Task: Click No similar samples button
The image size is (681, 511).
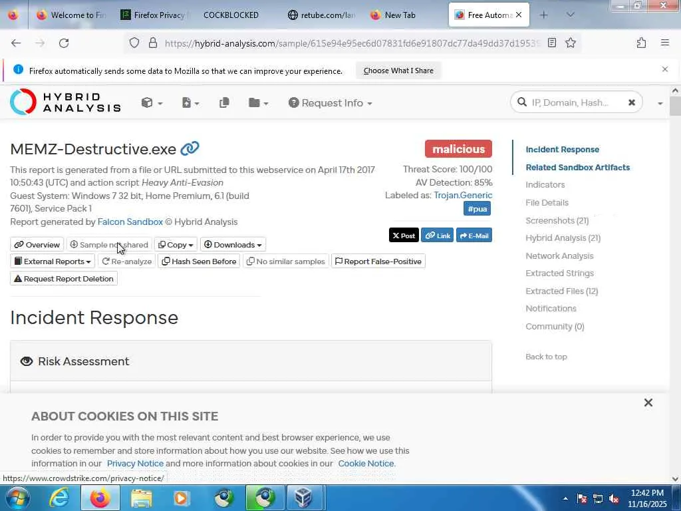Action: click(x=285, y=261)
